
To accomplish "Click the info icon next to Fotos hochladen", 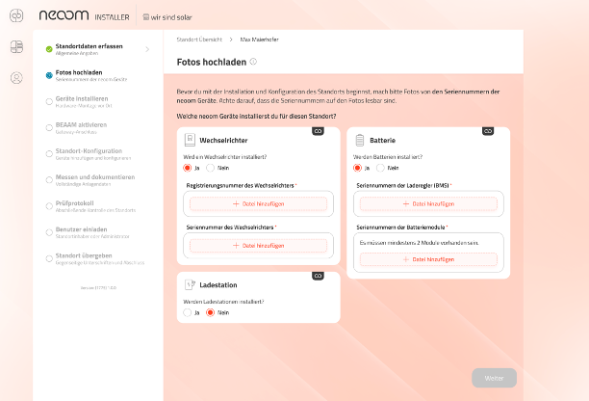I will [253, 62].
